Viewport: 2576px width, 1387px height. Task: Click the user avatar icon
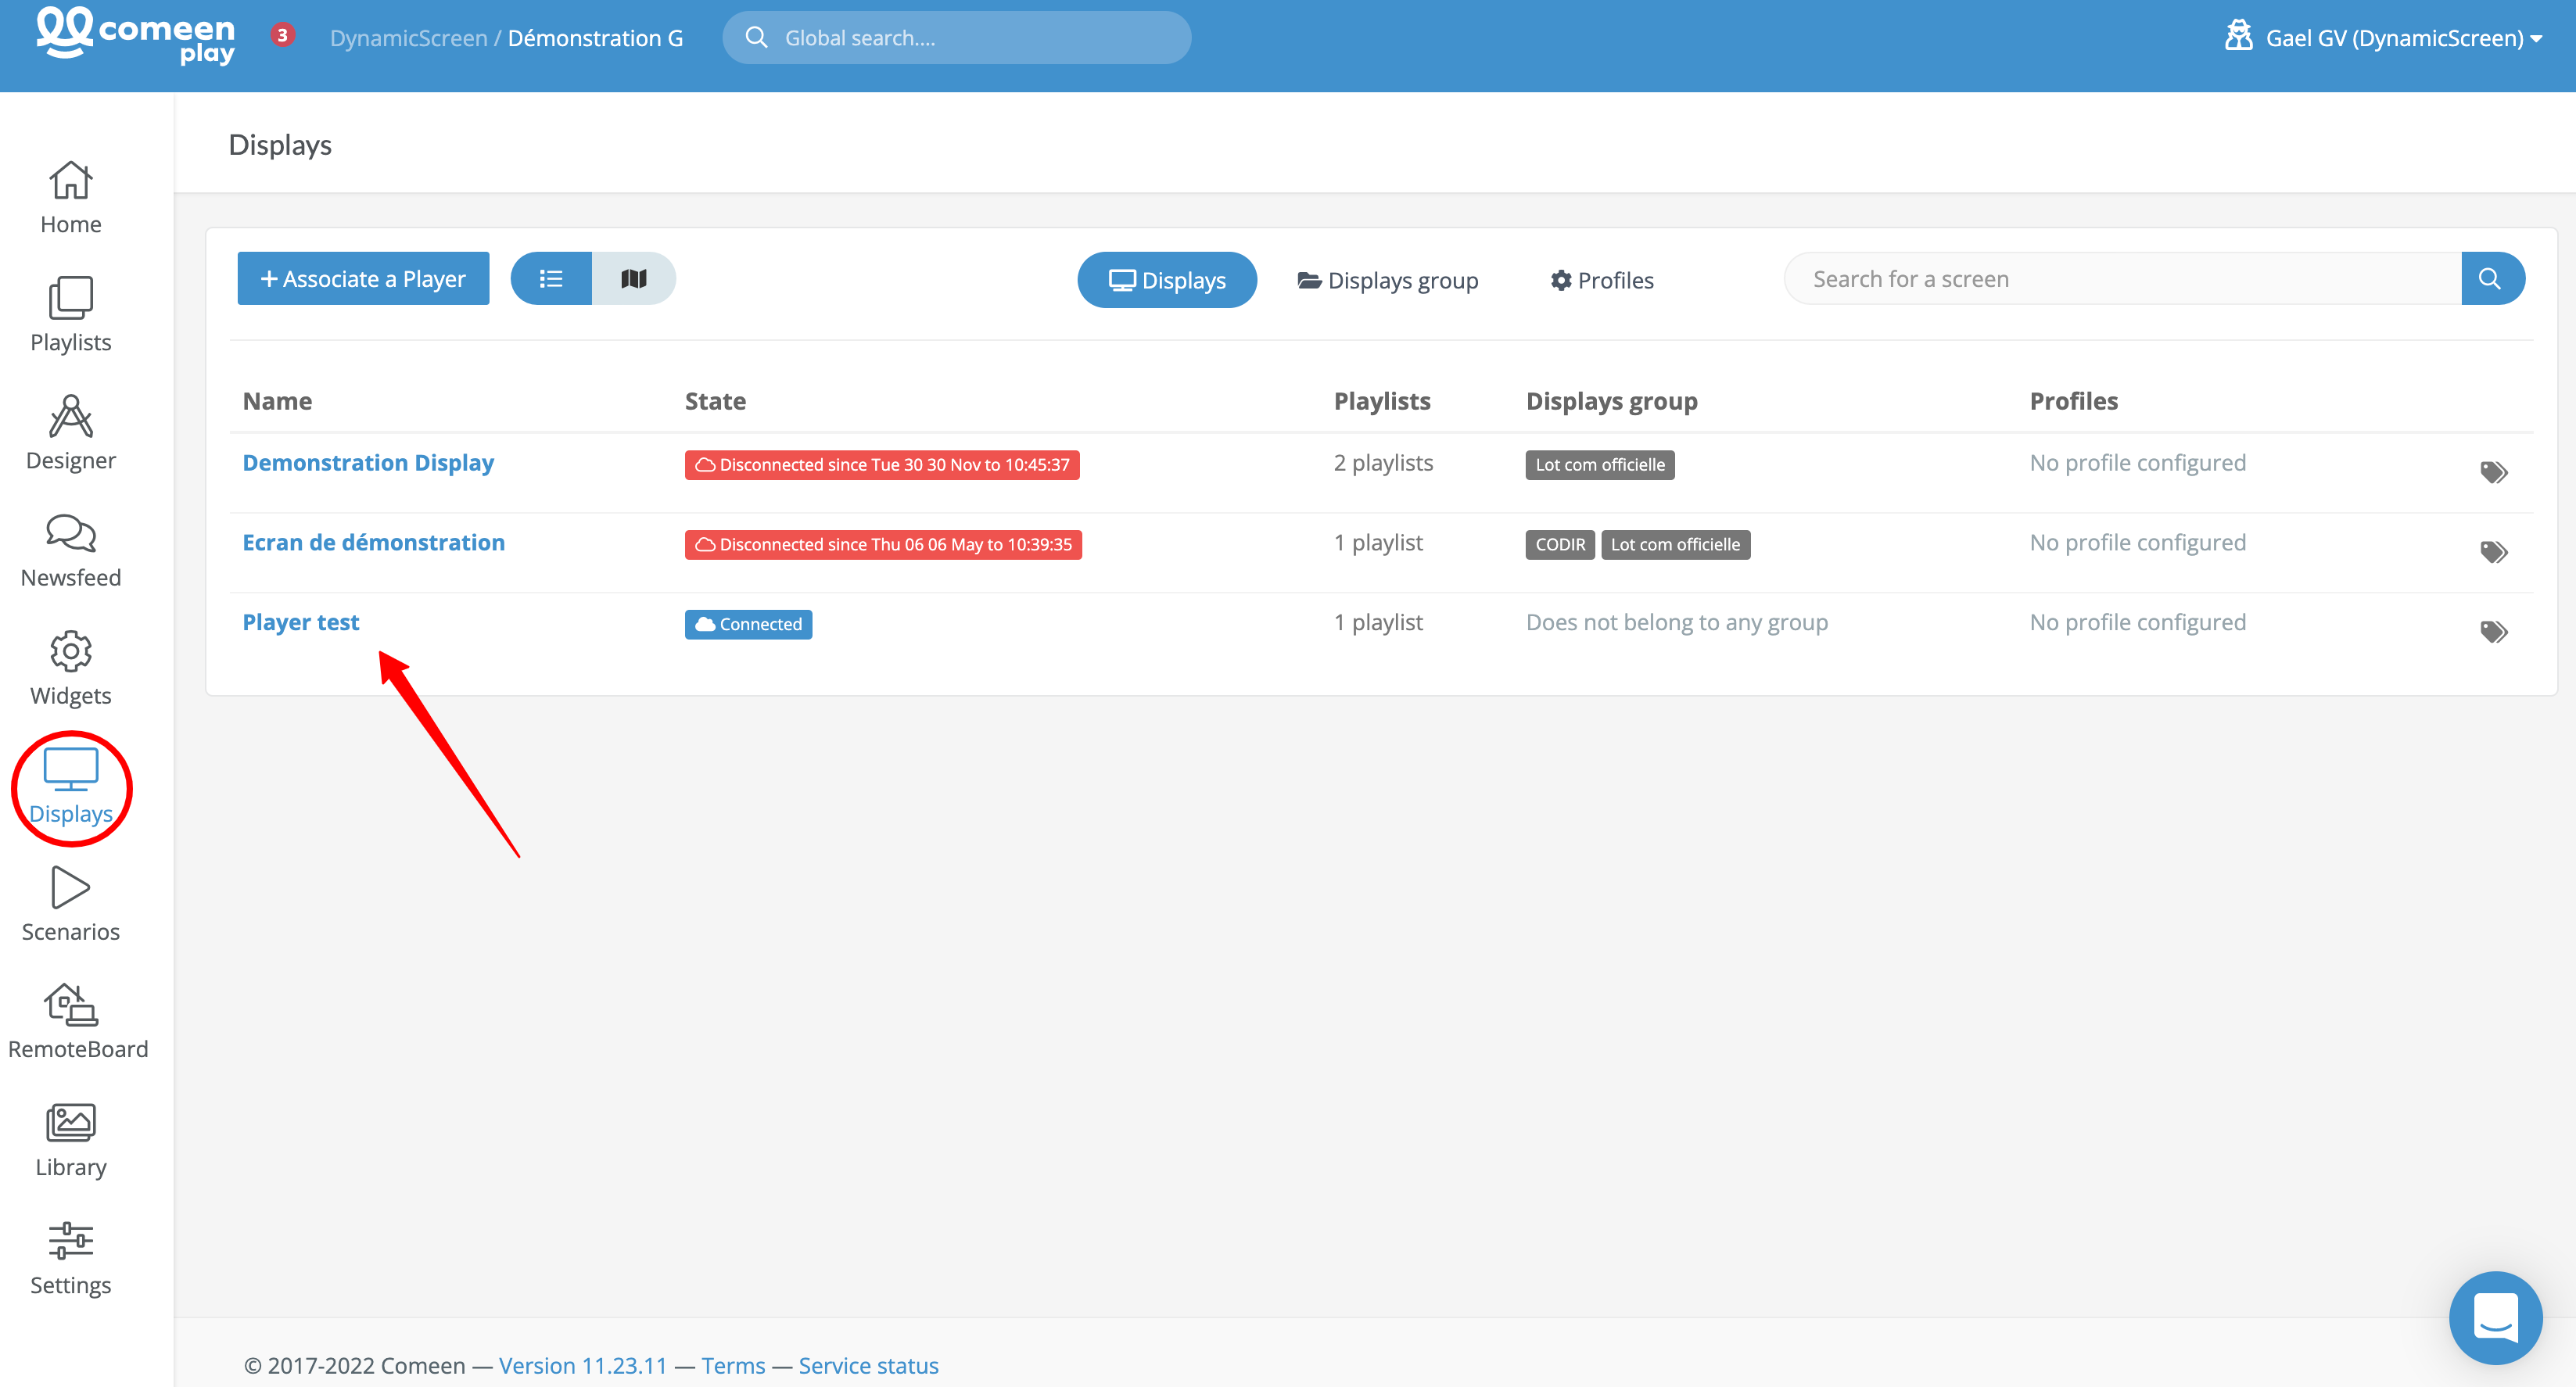[x=2238, y=36]
